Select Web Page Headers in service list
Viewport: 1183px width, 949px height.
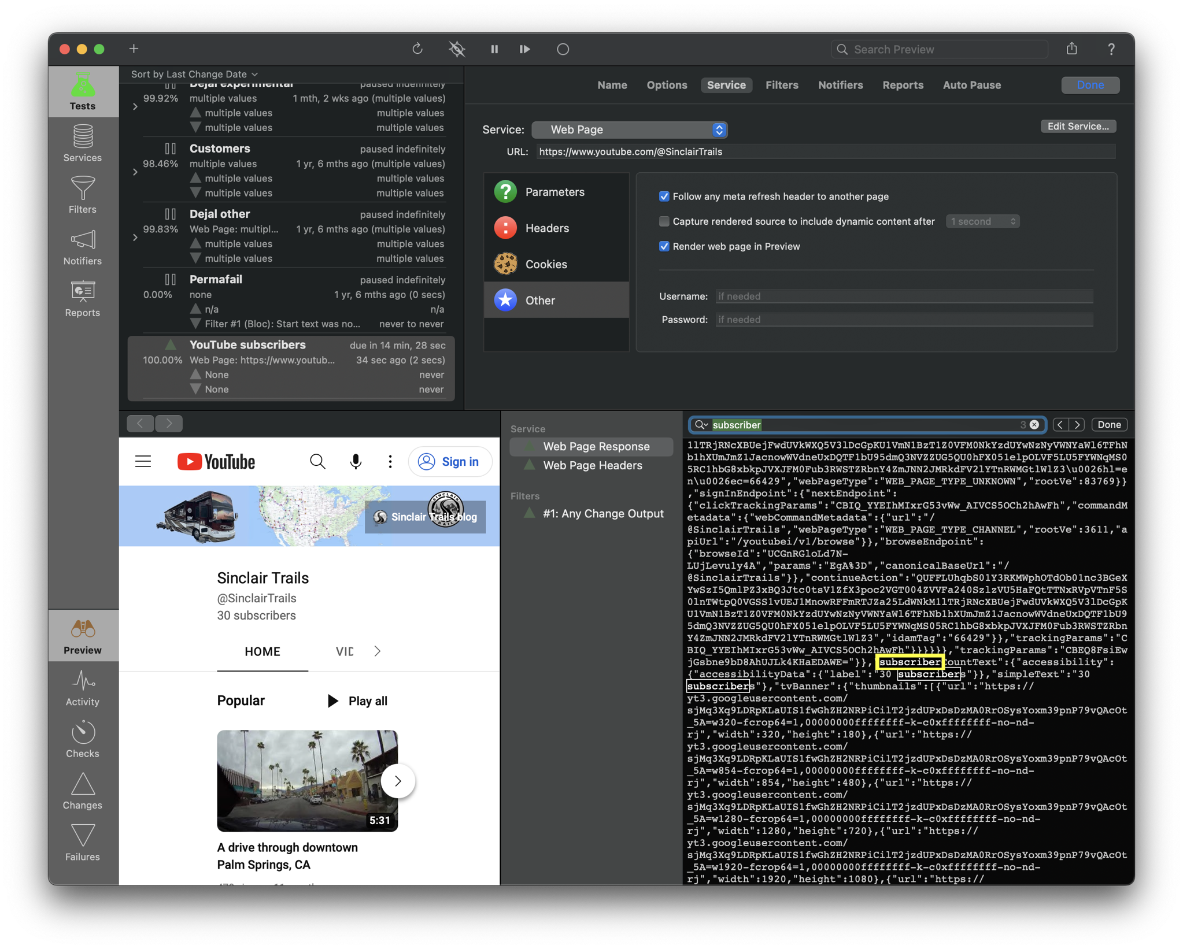click(x=592, y=465)
